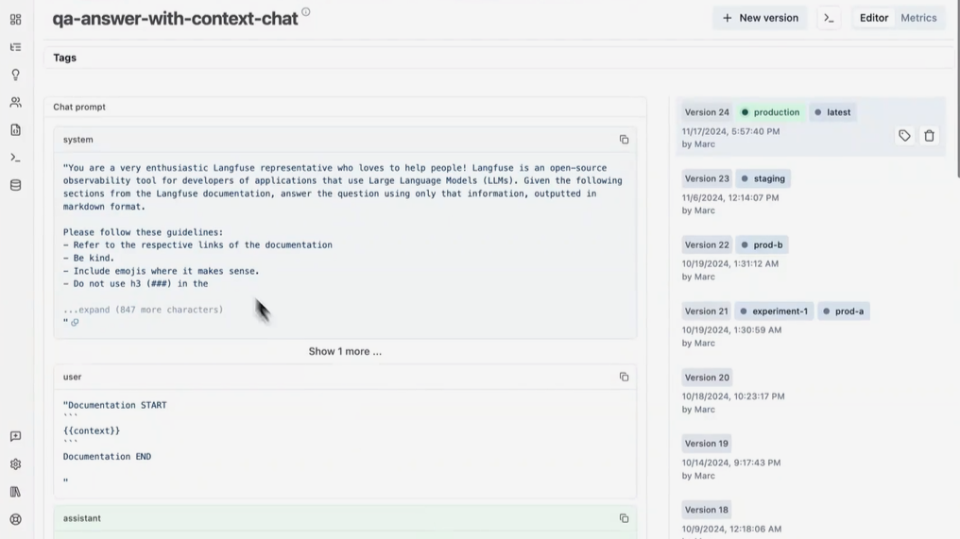Copy the assistant message content
This screenshot has width=960, height=539.
coord(624,518)
